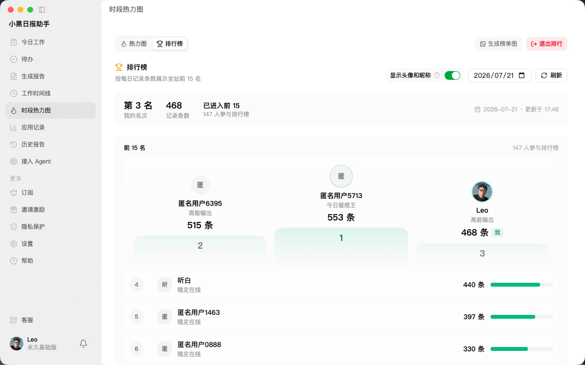Toggle the 显示头像和昵称 switch
Viewport: 585px width, 365px height.
pyautogui.click(x=452, y=75)
